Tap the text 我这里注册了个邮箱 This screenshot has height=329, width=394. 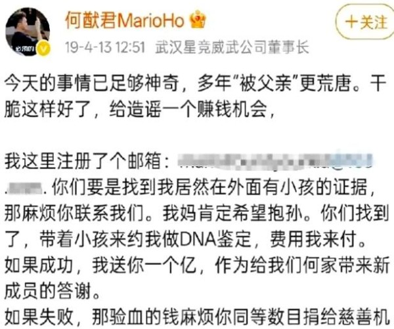83,161
